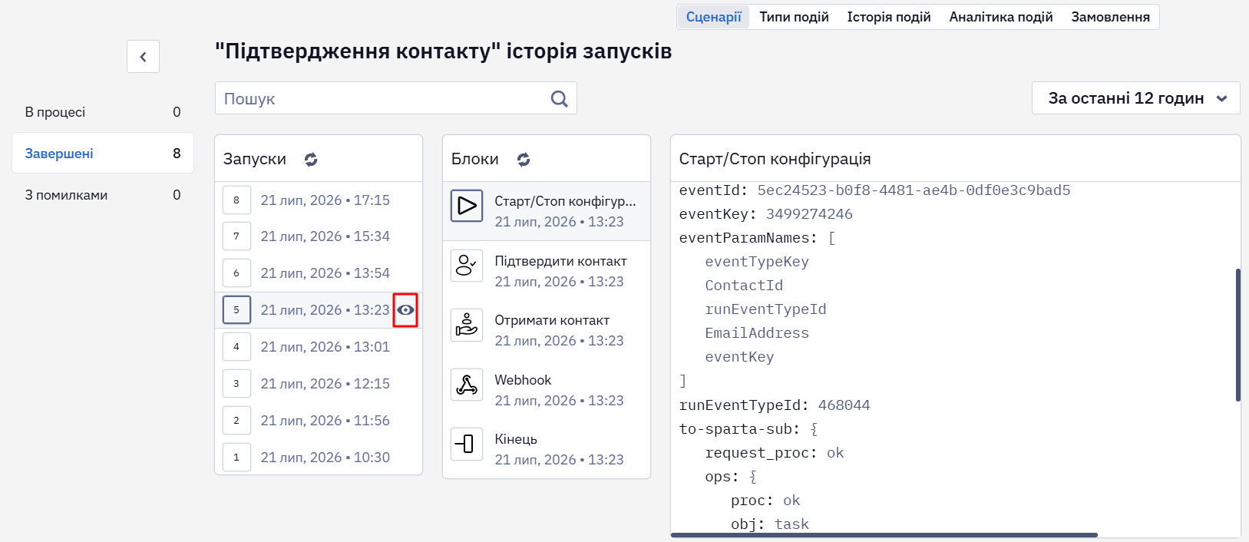Select launch 7 at 15:34
The height and width of the screenshot is (542, 1249).
pyautogui.click(x=319, y=236)
